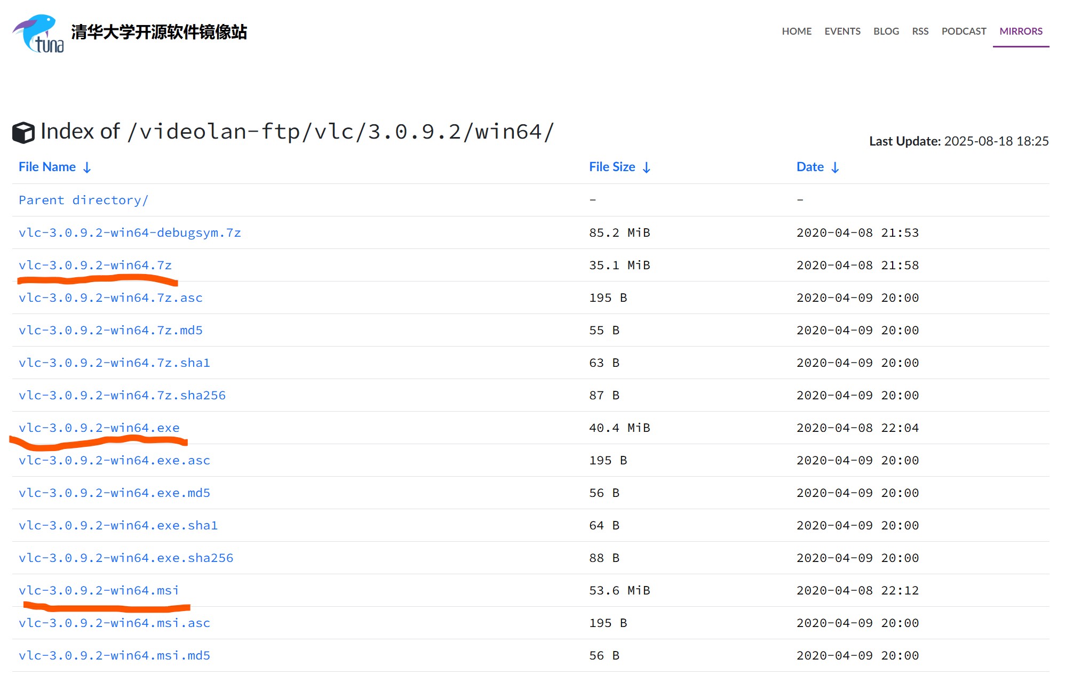Open vlc-3.0.9.2-win64.exe.asc signature

pyautogui.click(x=114, y=460)
